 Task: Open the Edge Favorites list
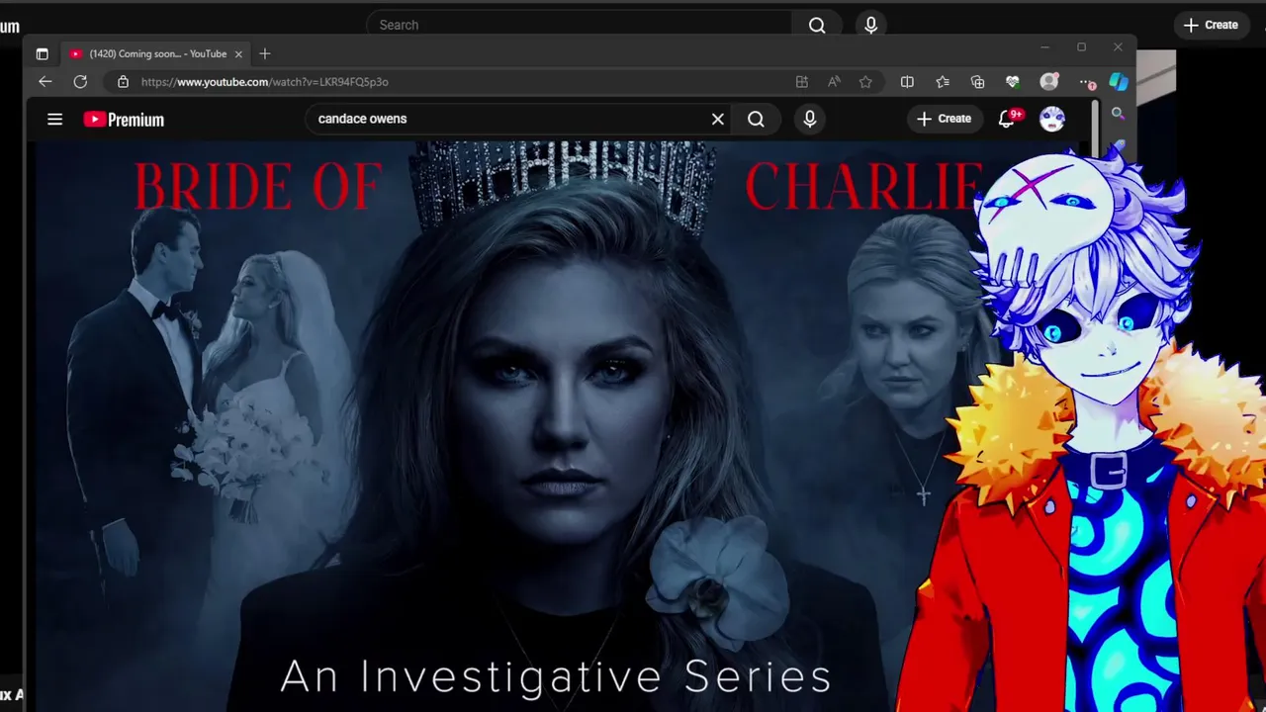click(x=943, y=82)
